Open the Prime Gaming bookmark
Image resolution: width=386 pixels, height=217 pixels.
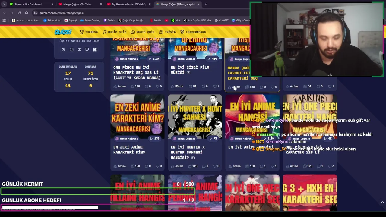pos(90,20)
